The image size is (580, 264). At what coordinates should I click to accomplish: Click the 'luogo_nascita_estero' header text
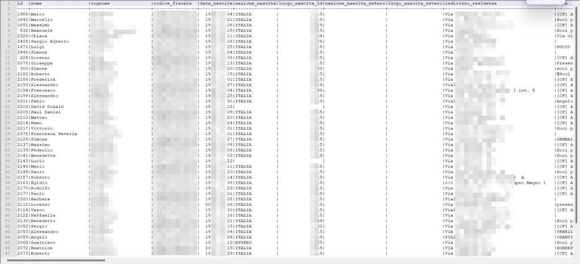tap(415, 3)
